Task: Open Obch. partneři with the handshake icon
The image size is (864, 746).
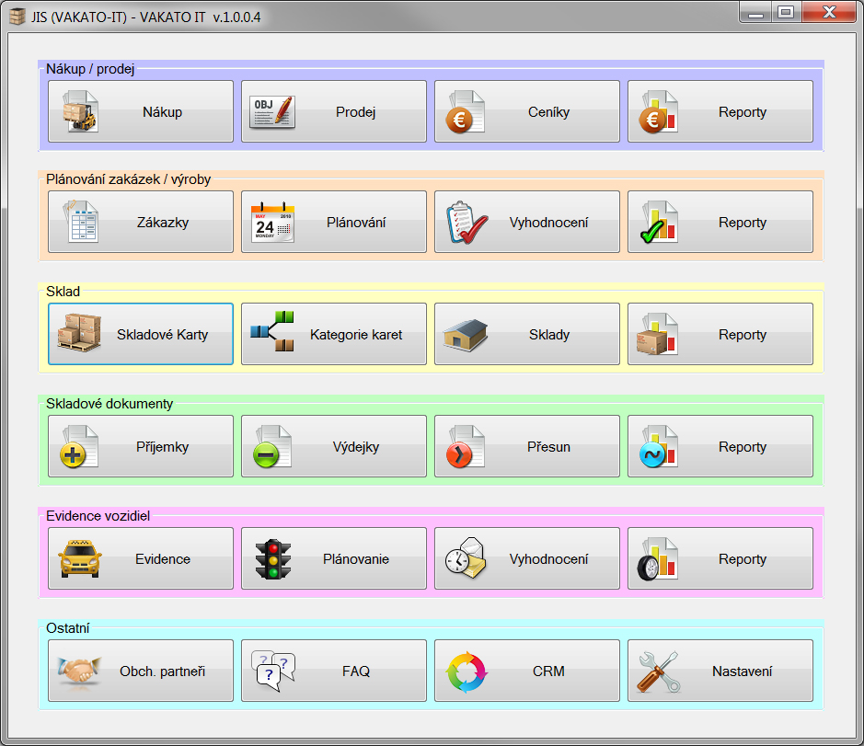Action: [x=141, y=671]
